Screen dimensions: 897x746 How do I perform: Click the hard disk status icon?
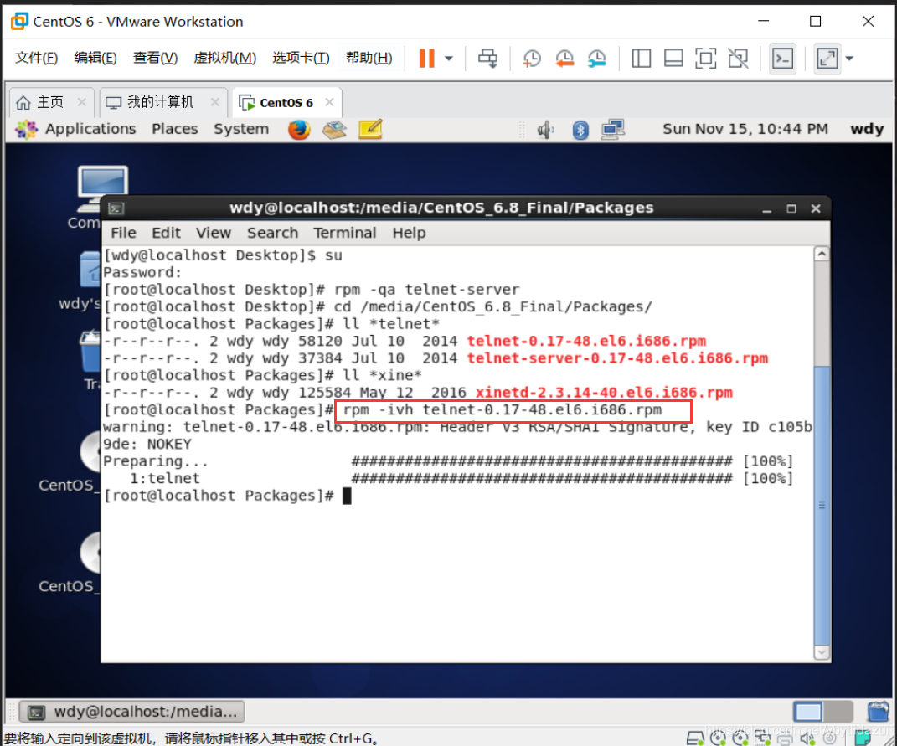(x=695, y=738)
